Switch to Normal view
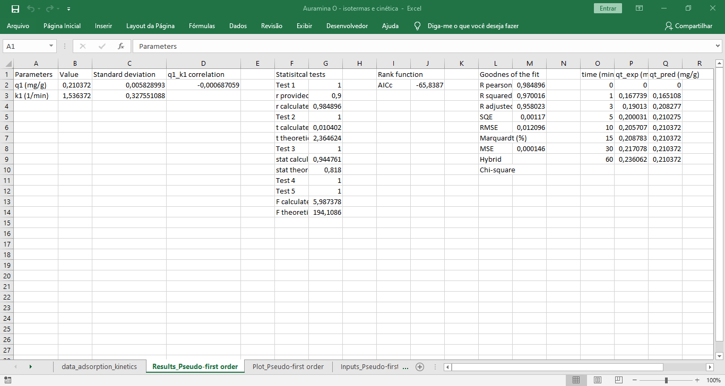The image size is (725, 386). [576, 380]
